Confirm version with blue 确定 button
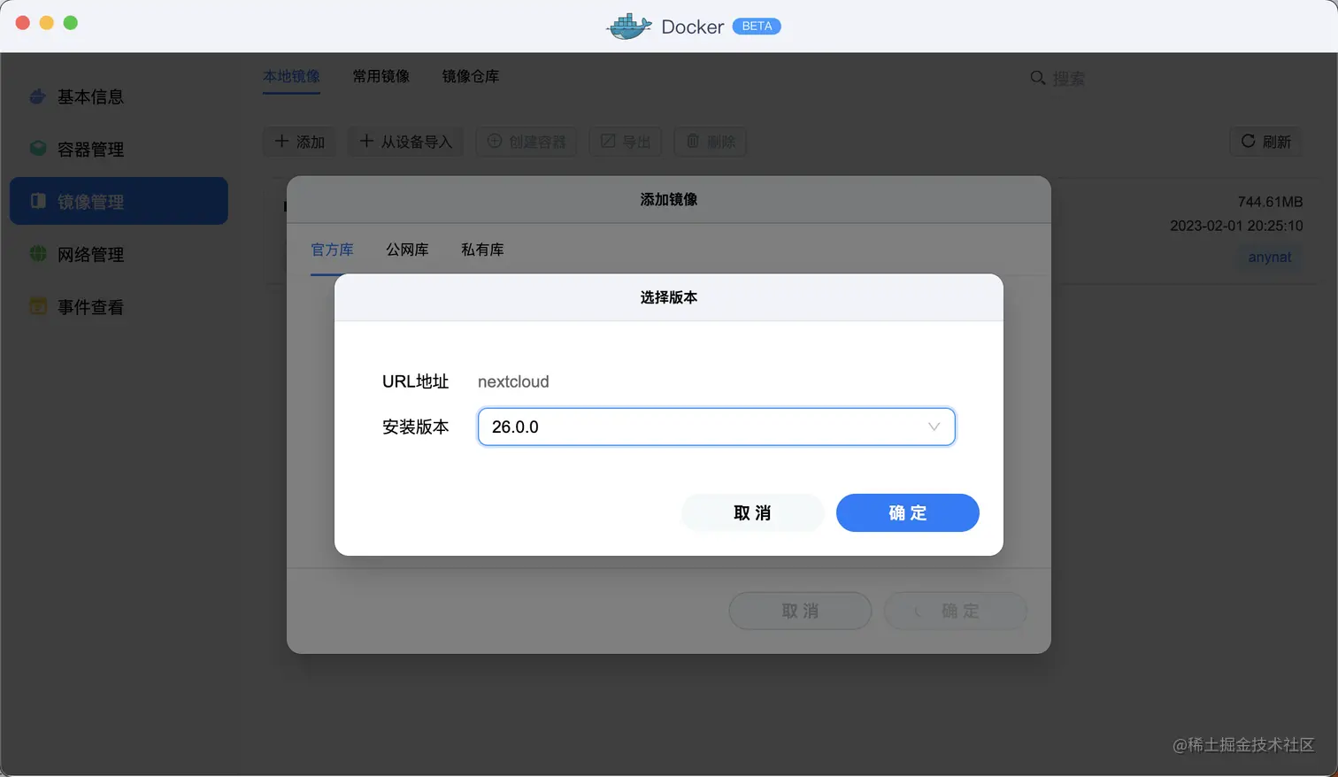1338x777 pixels. click(907, 512)
